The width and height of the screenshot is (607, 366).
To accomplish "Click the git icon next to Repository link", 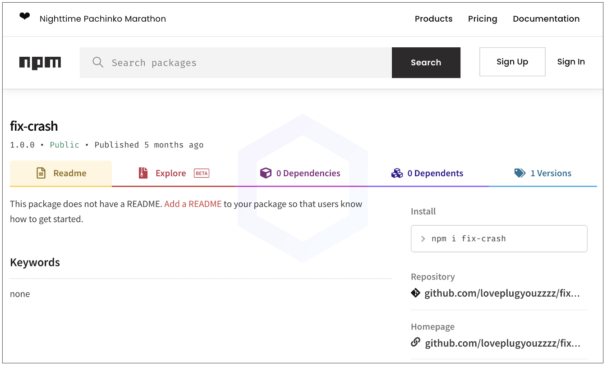I will coord(415,293).
